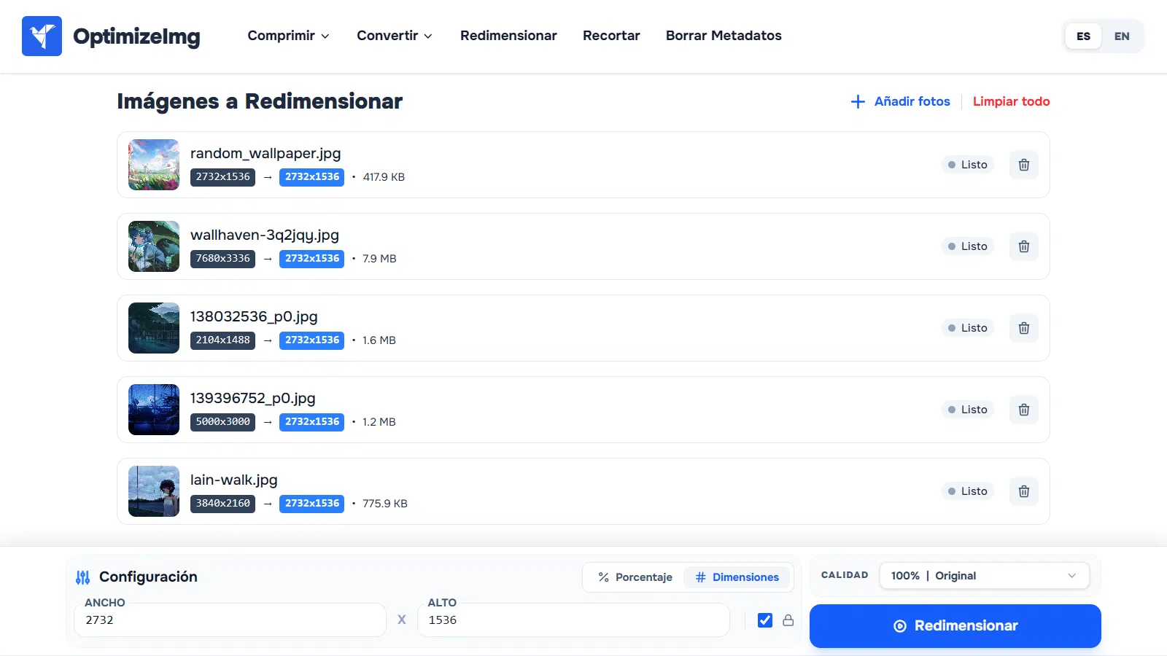Click the plus icon beside Añadir fotos
1167x656 pixels.
[858, 101]
